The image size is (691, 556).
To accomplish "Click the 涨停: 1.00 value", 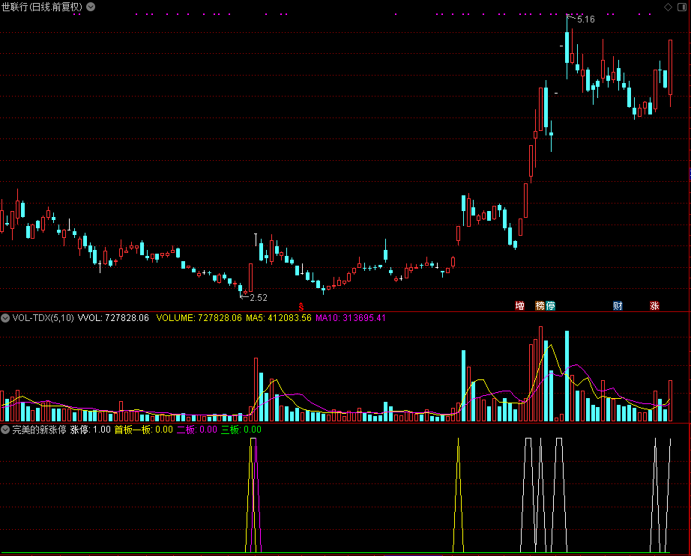I will coord(91,430).
